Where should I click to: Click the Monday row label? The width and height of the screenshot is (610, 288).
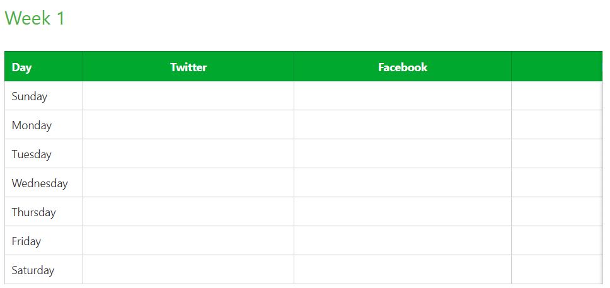32,125
